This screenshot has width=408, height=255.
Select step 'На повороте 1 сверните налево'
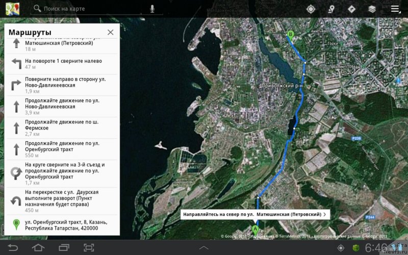coord(62,64)
